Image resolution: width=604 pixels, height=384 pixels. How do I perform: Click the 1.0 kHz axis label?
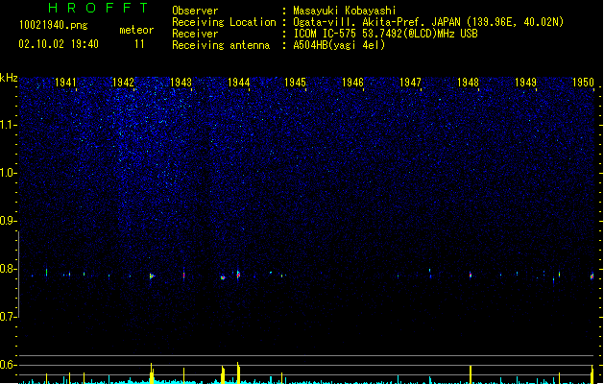point(8,173)
